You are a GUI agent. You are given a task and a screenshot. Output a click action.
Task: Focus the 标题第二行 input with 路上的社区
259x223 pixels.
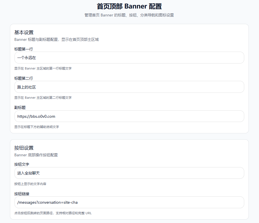(x=129, y=87)
